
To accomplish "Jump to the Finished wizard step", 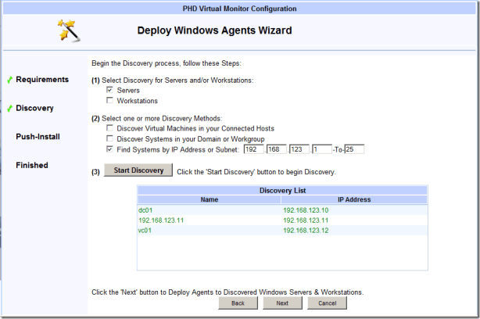I will (x=32, y=165).
